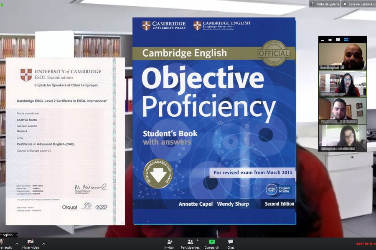Click 'Annette Capel' author name
The image size is (376, 250).
coord(196,204)
